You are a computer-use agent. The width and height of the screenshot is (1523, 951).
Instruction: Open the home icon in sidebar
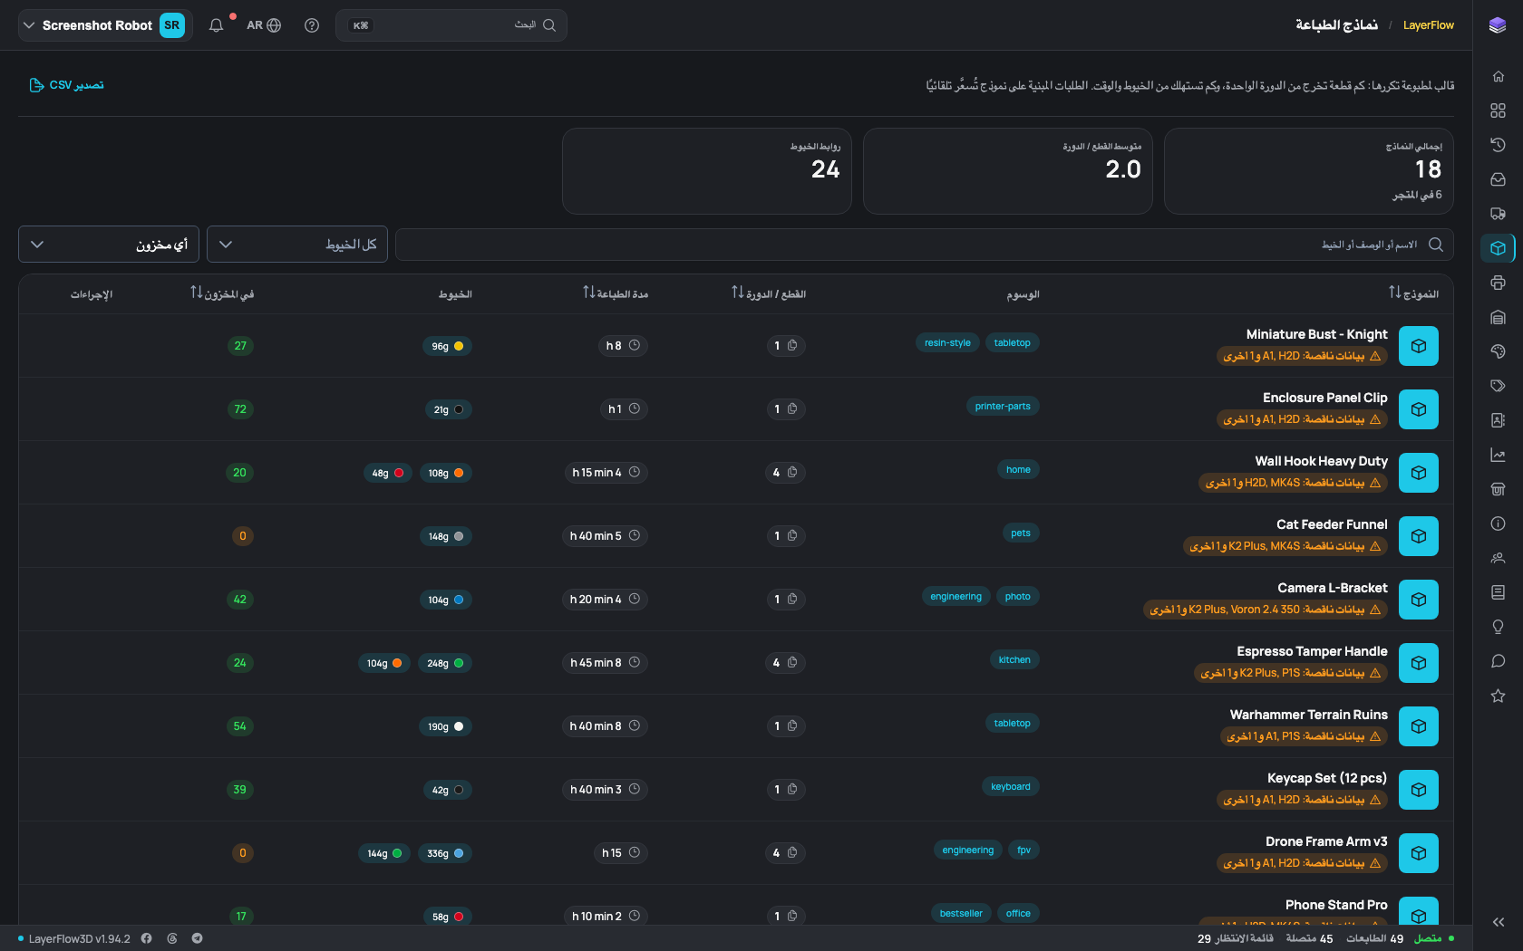pyautogui.click(x=1498, y=76)
